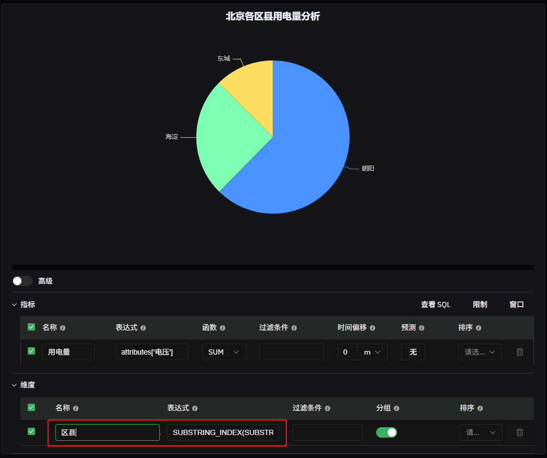Click the 无 prediction button
547x458 pixels.
[413, 352]
